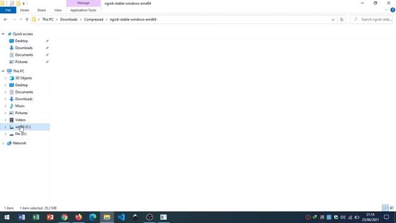396x223 pixels.
Task: Switch to large icons view layout
Action: click(392, 208)
